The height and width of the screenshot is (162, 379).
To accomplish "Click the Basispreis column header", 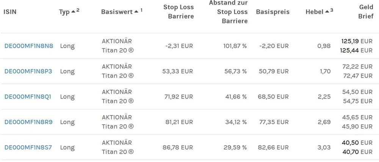I will (x=273, y=12).
